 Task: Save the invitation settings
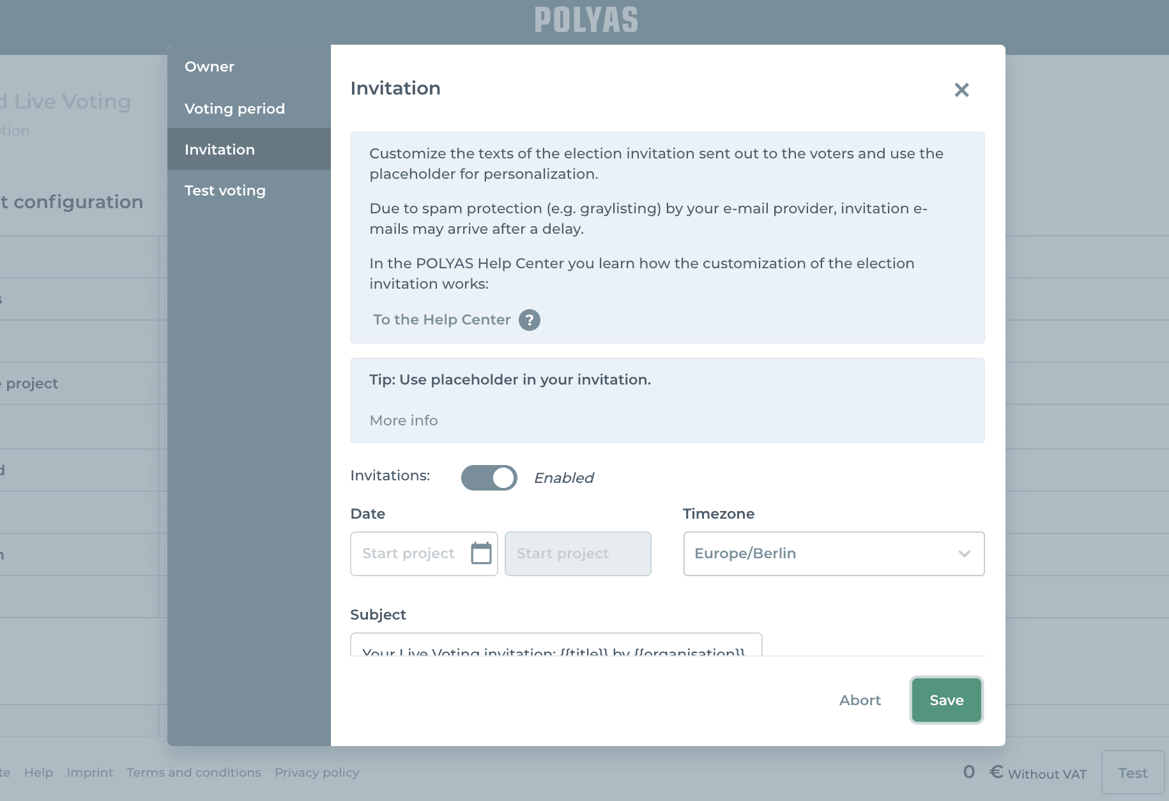pos(946,700)
